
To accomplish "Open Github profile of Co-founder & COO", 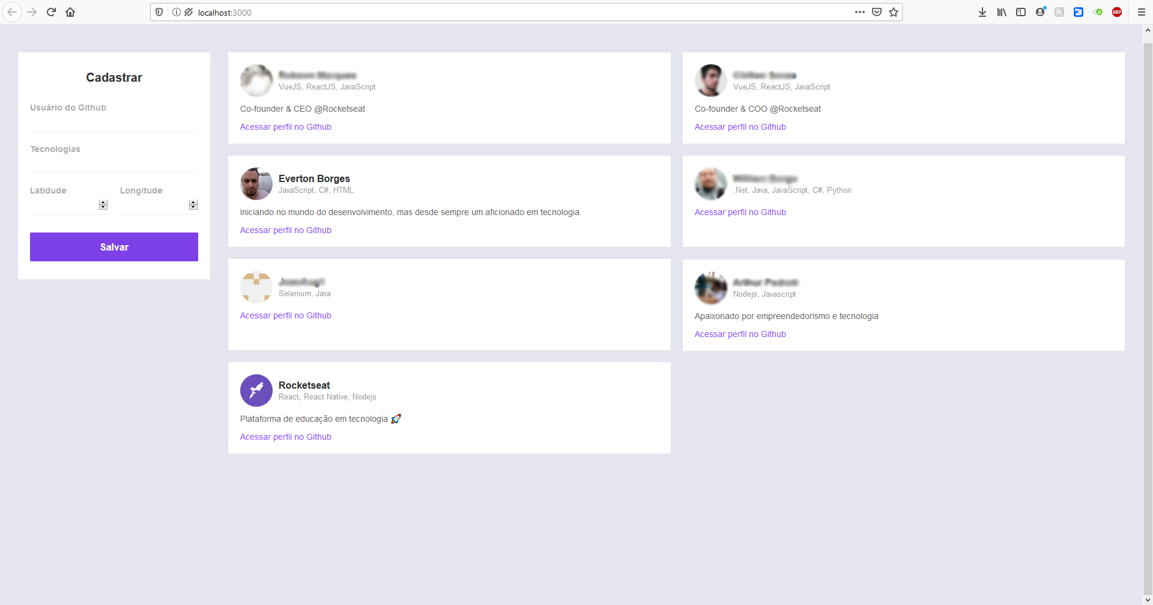I will (740, 127).
